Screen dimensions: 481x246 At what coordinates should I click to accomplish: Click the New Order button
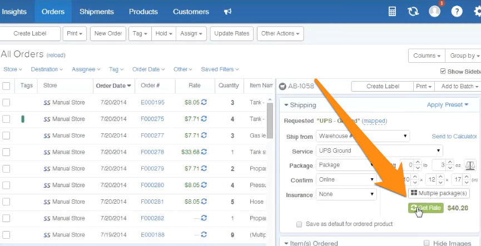[108, 33]
